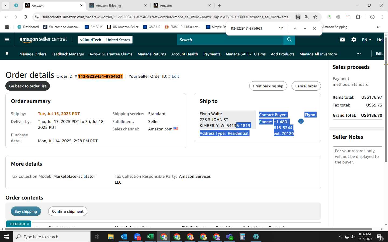Viewport: 388px width, 242px height.
Task: Open the Windows Start menu
Action: tap(6, 237)
